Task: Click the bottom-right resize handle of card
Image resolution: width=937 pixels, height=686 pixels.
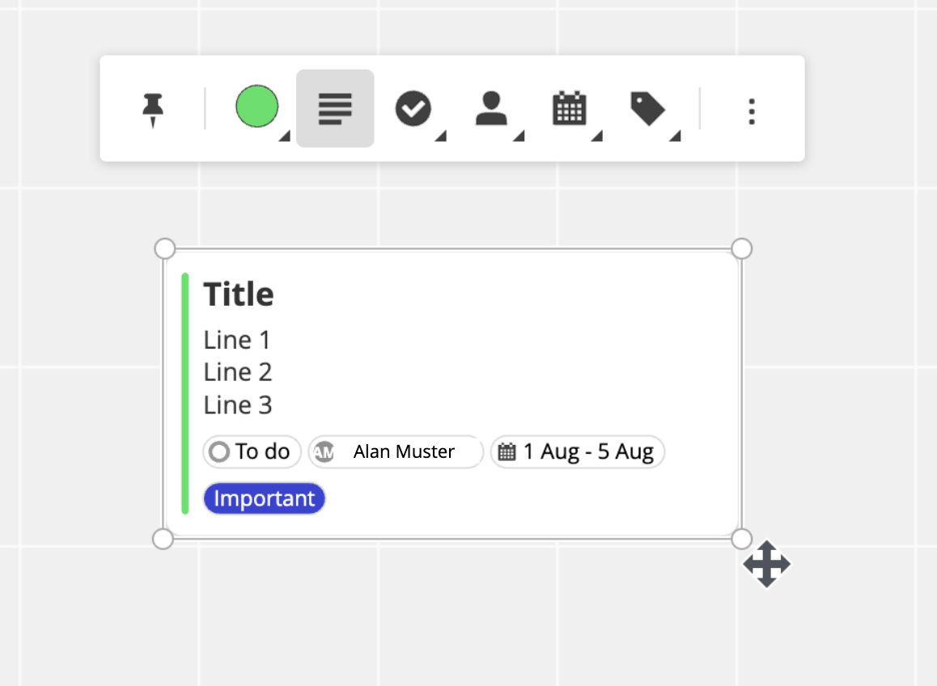Action: pos(741,539)
